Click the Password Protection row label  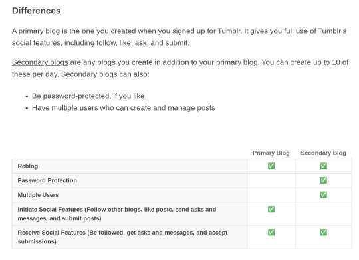[47, 180]
